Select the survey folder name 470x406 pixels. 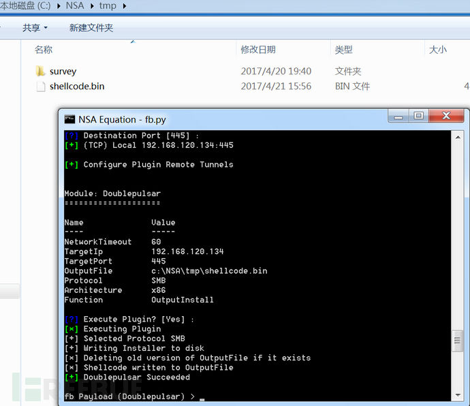click(x=63, y=72)
